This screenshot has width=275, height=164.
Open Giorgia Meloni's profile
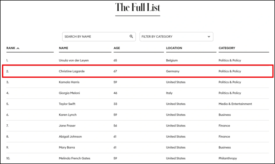click(x=69, y=93)
